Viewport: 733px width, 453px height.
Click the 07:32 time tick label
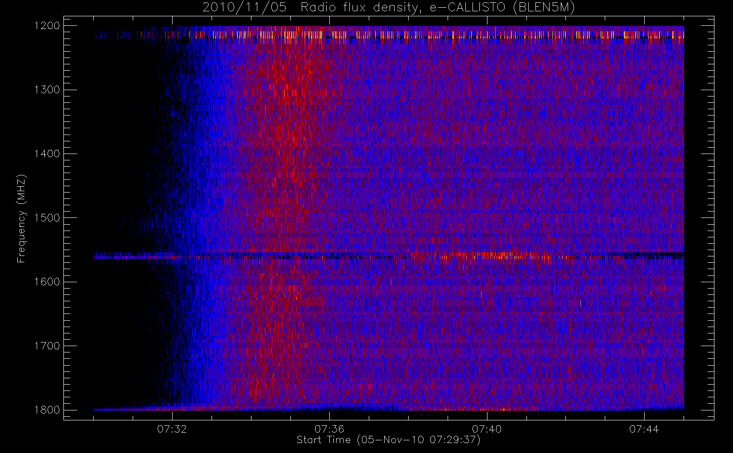[x=172, y=429]
